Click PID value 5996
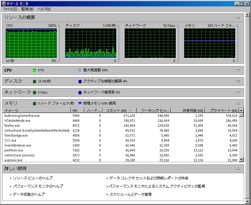This screenshot has height=205, width=251. click(x=76, y=116)
